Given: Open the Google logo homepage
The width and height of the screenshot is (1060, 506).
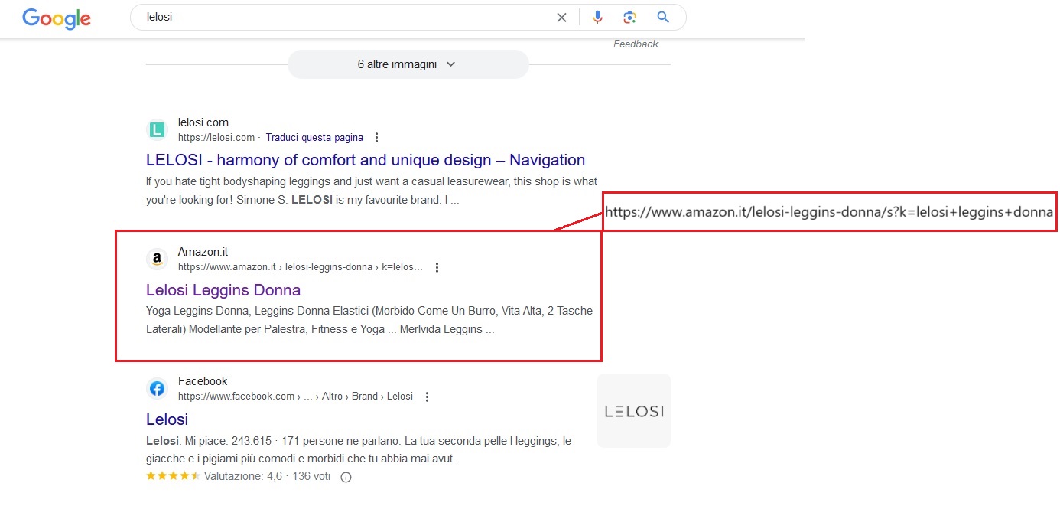Looking at the screenshot, I should tap(57, 18).
